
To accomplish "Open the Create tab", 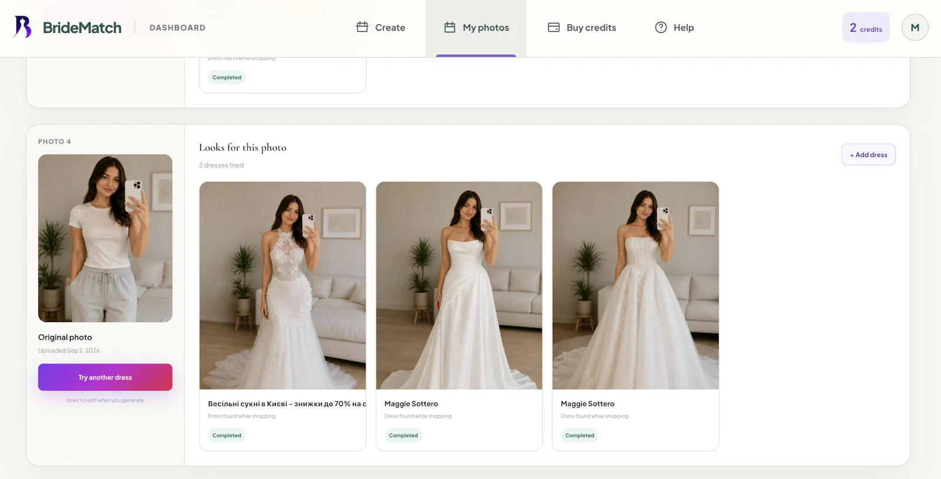I will [x=381, y=28].
